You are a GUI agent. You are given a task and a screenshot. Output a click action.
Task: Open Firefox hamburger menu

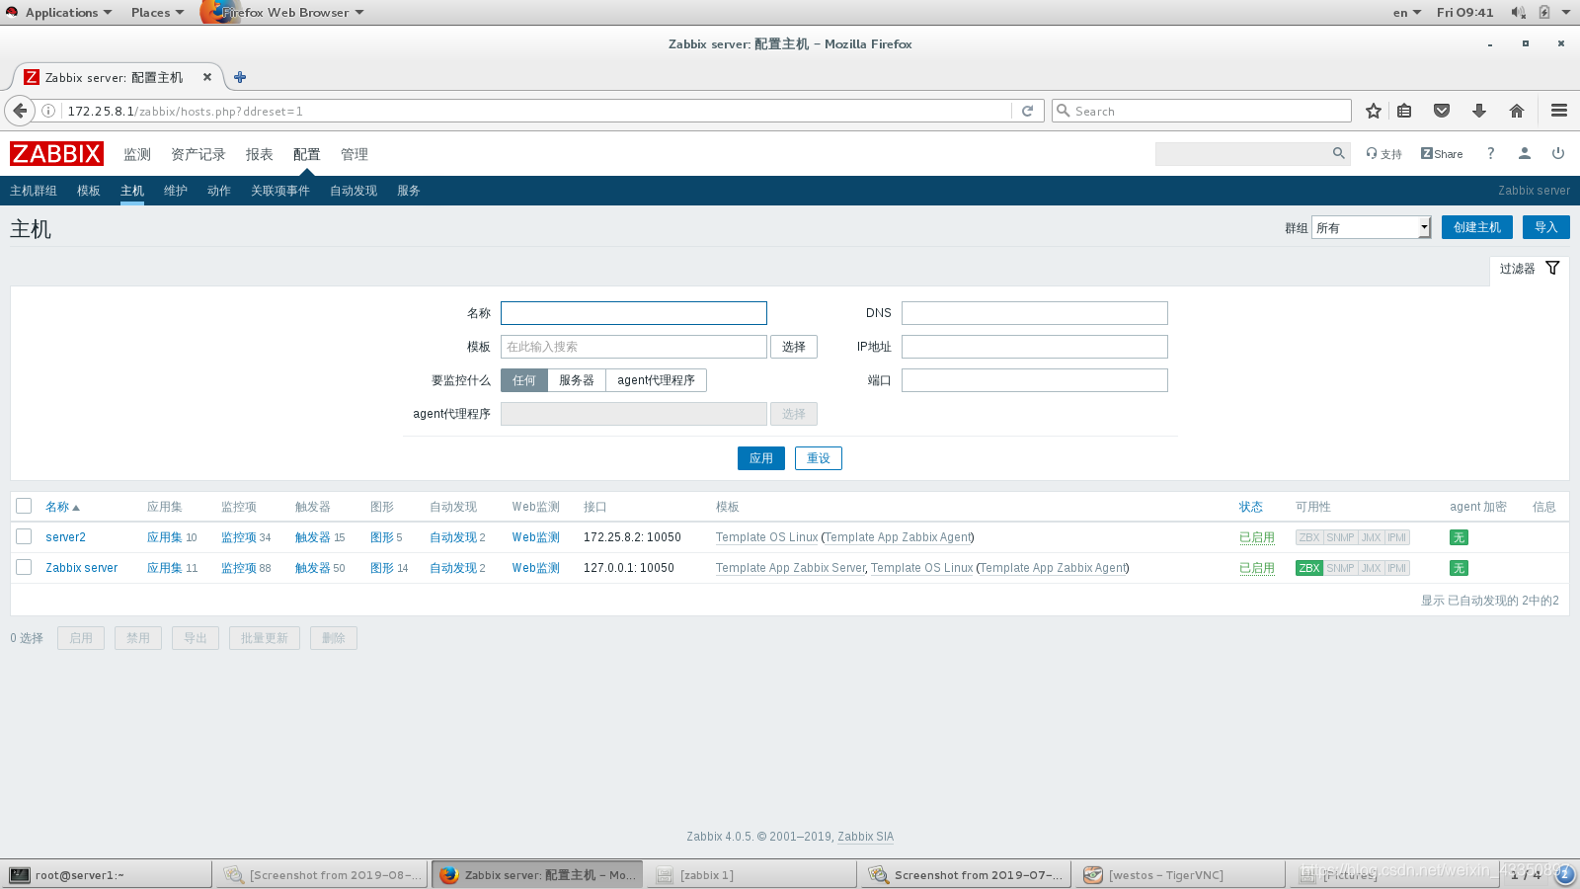(x=1559, y=111)
